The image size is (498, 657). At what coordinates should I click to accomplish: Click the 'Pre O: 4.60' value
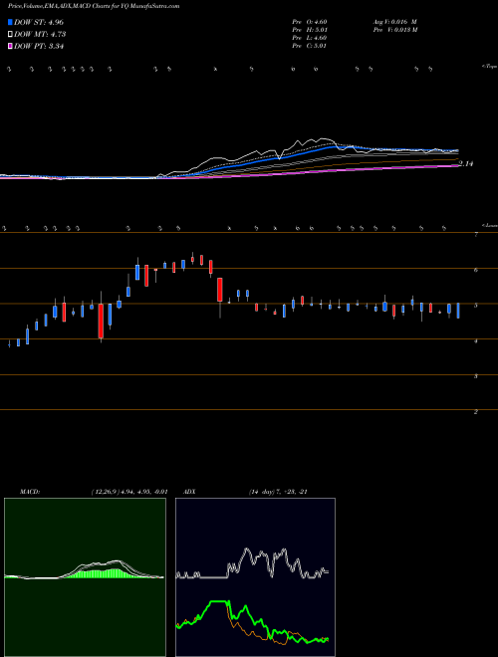tap(310, 22)
